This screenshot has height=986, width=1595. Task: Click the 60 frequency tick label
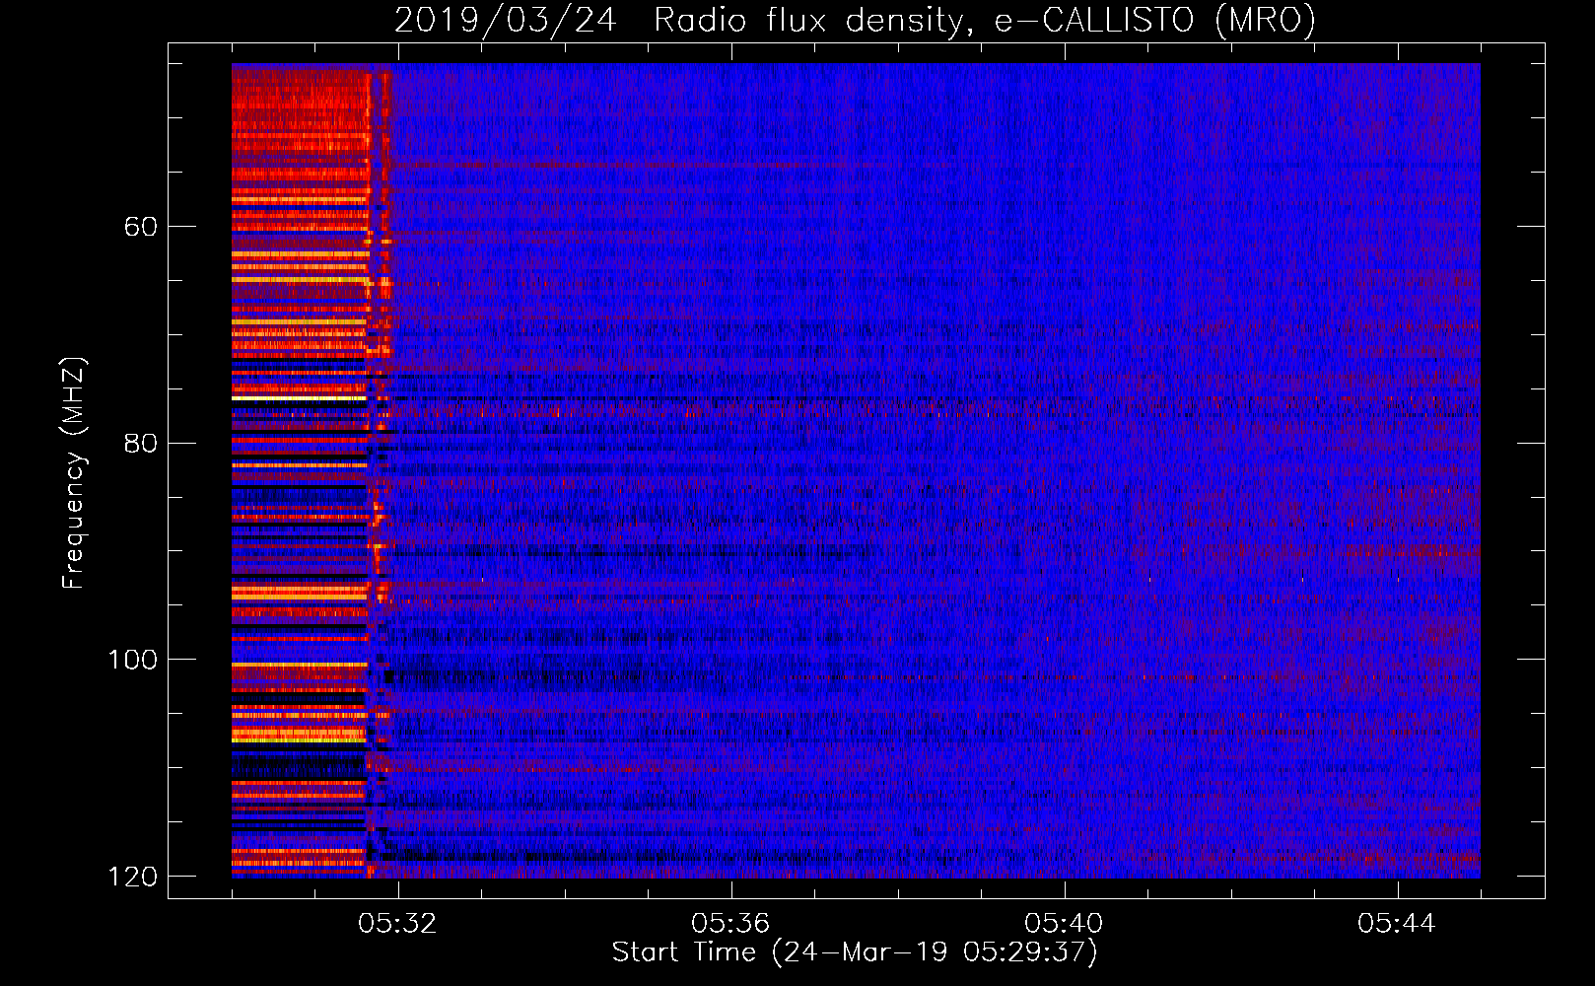coord(141,227)
